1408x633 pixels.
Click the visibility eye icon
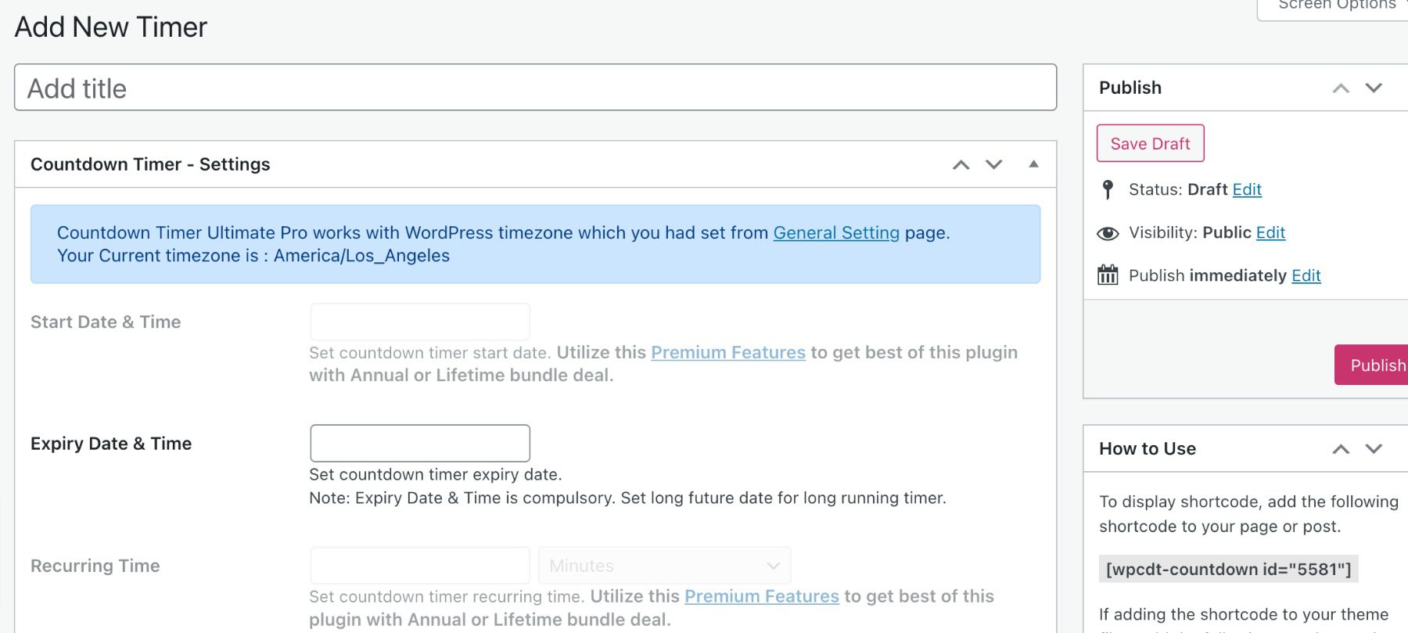[x=1108, y=233]
